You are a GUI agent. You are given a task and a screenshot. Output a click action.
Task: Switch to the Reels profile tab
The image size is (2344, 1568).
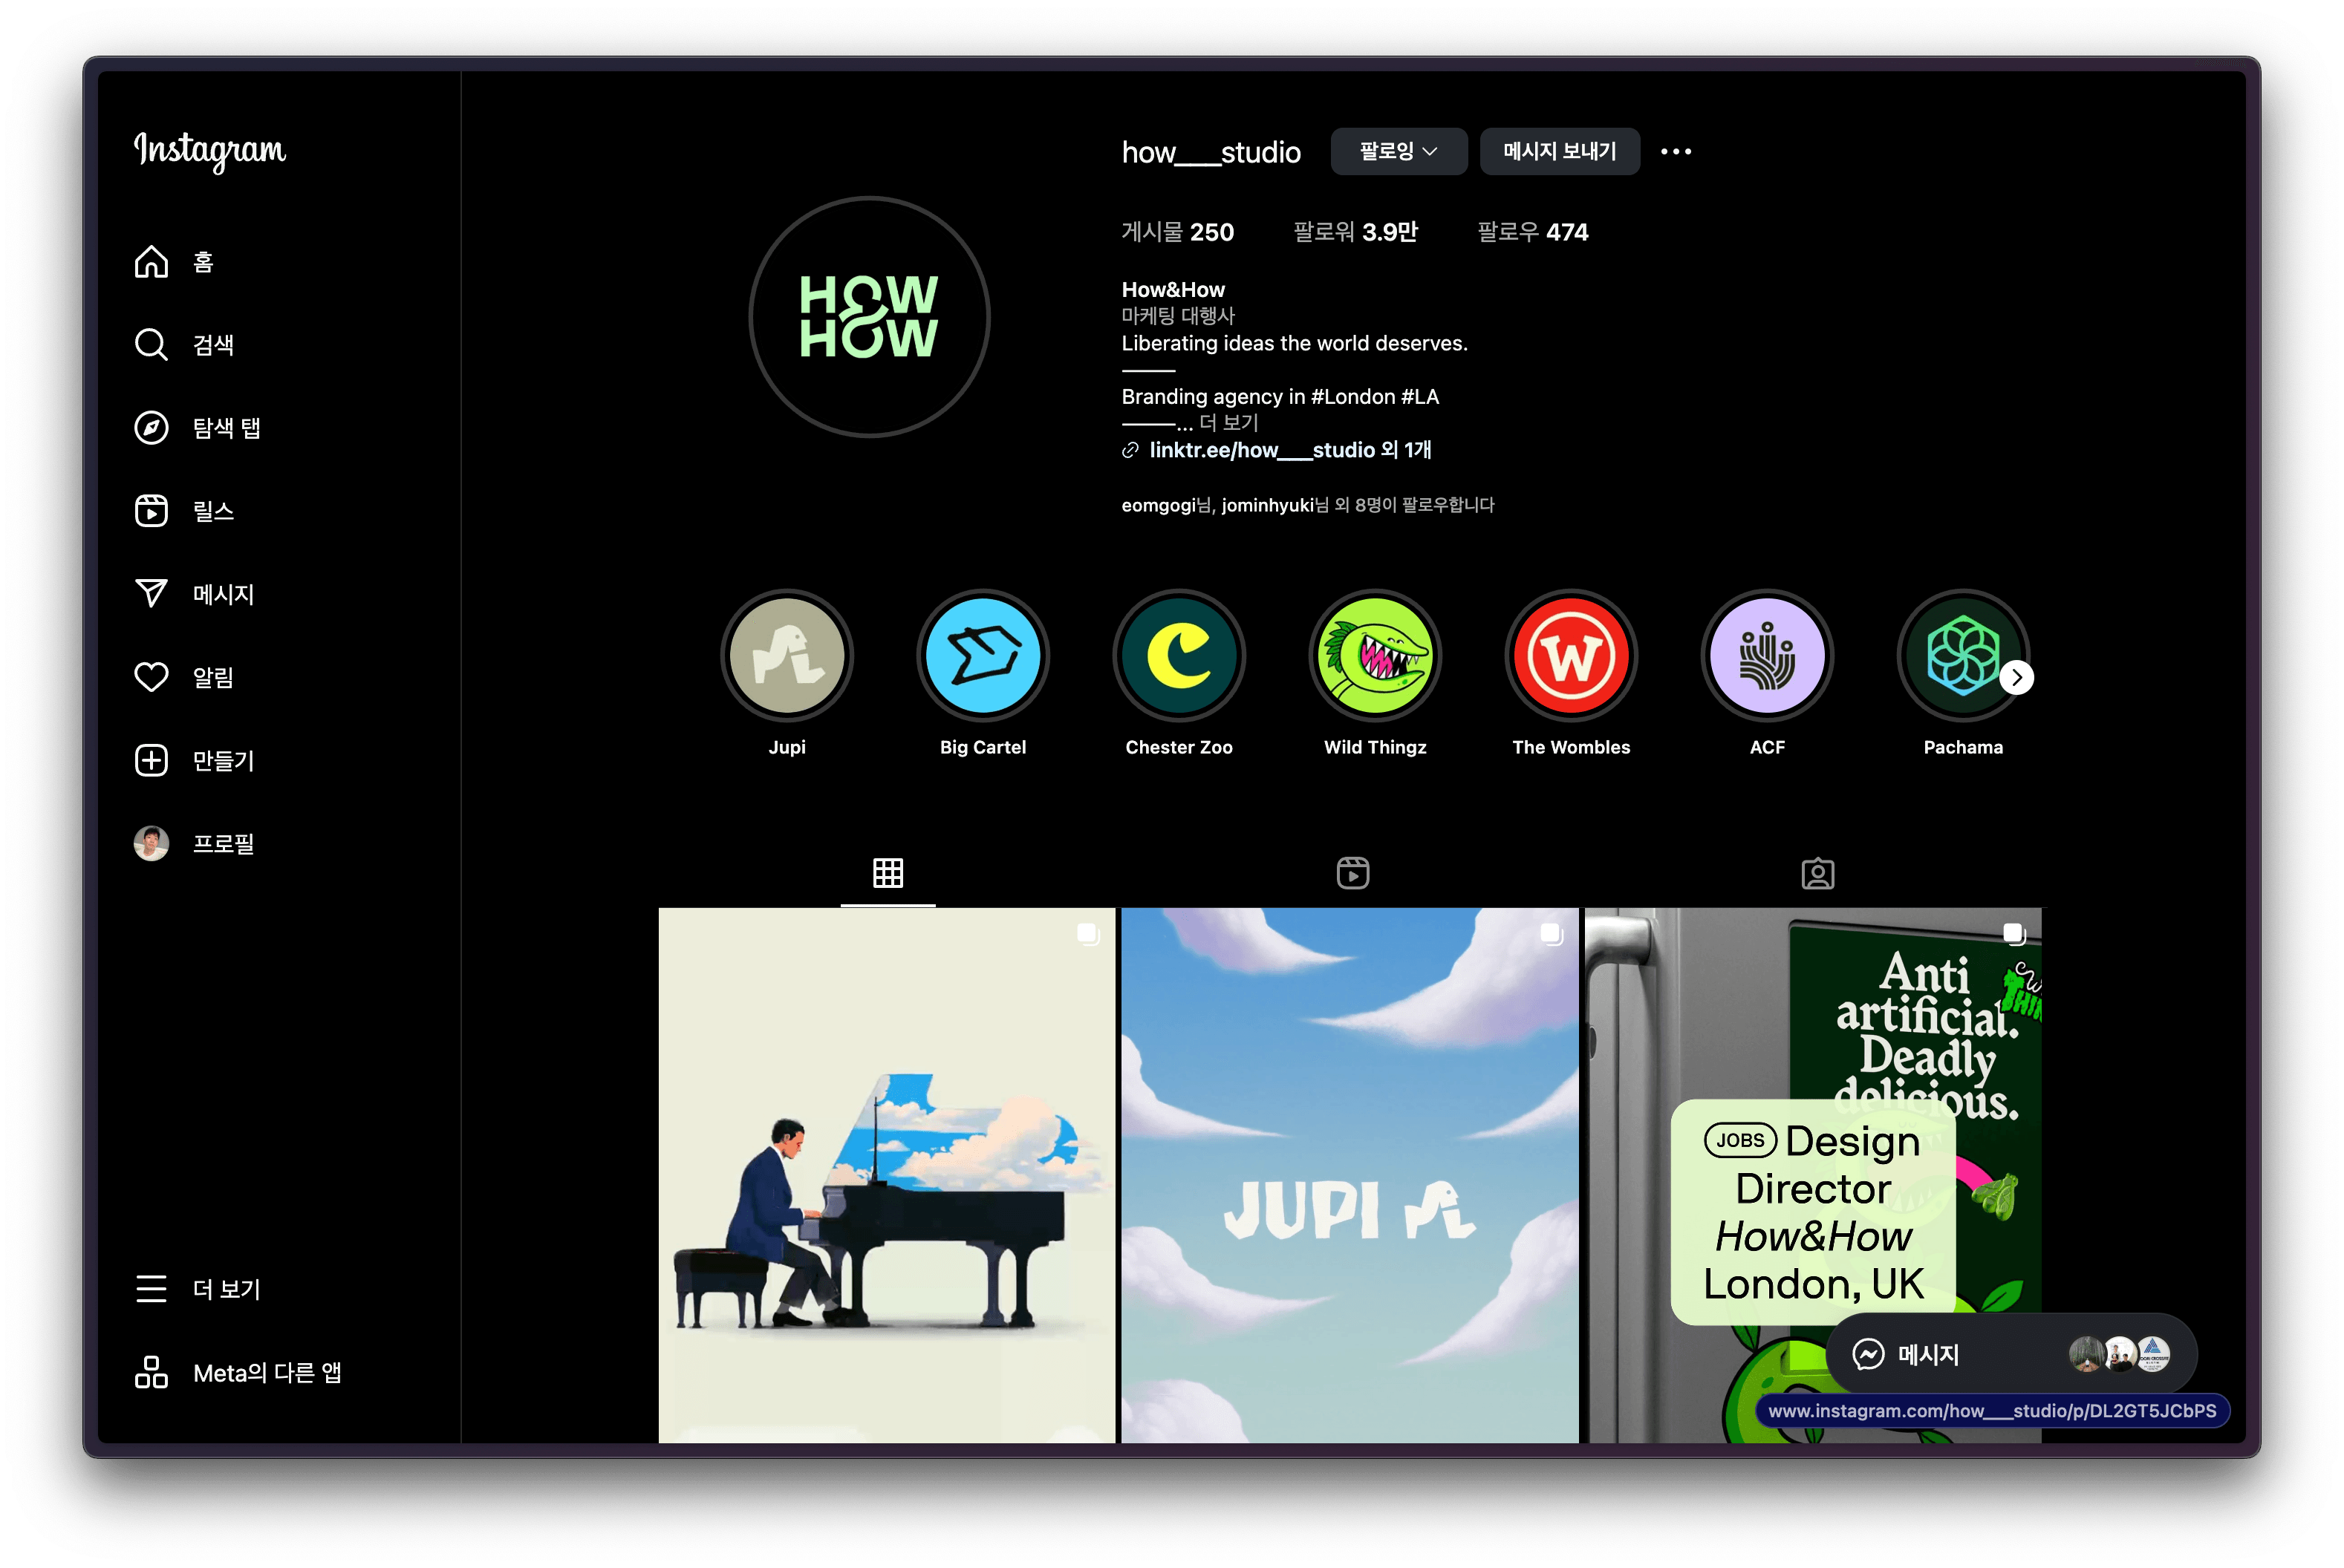point(1352,873)
